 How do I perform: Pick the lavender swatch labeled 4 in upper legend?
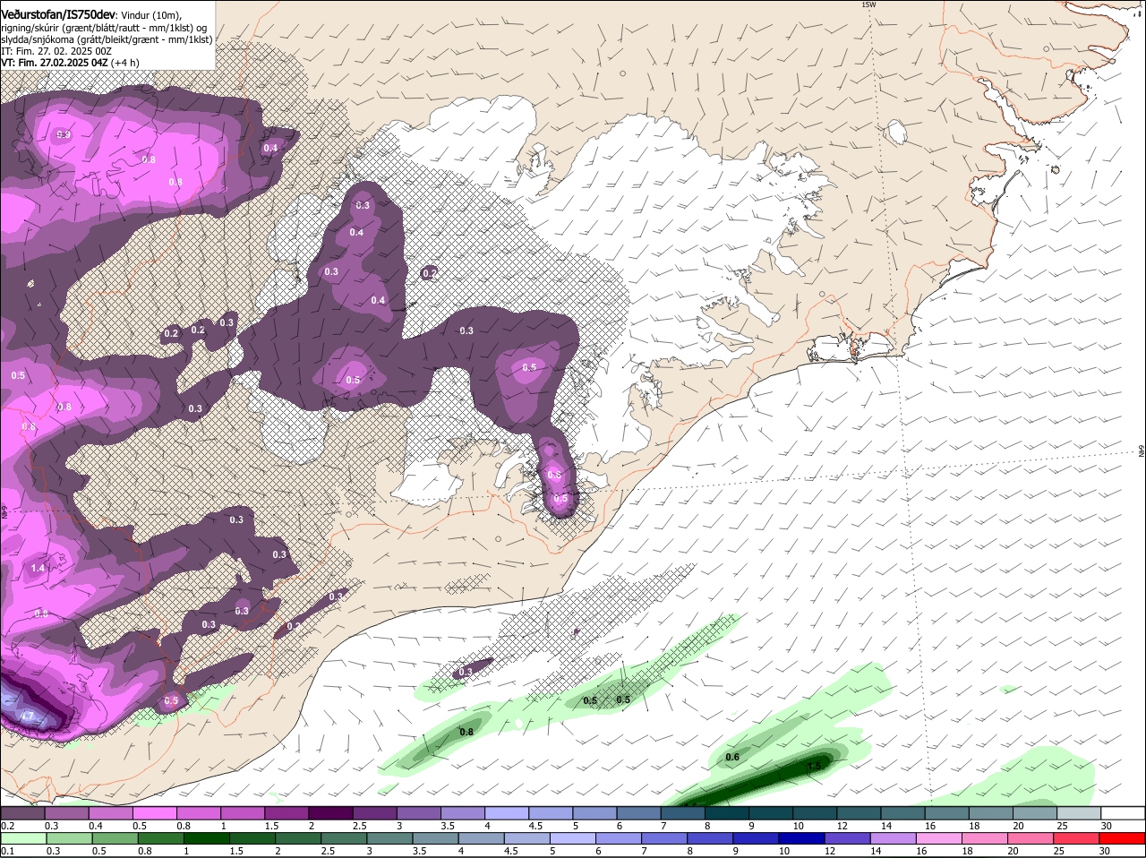coord(508,812)
